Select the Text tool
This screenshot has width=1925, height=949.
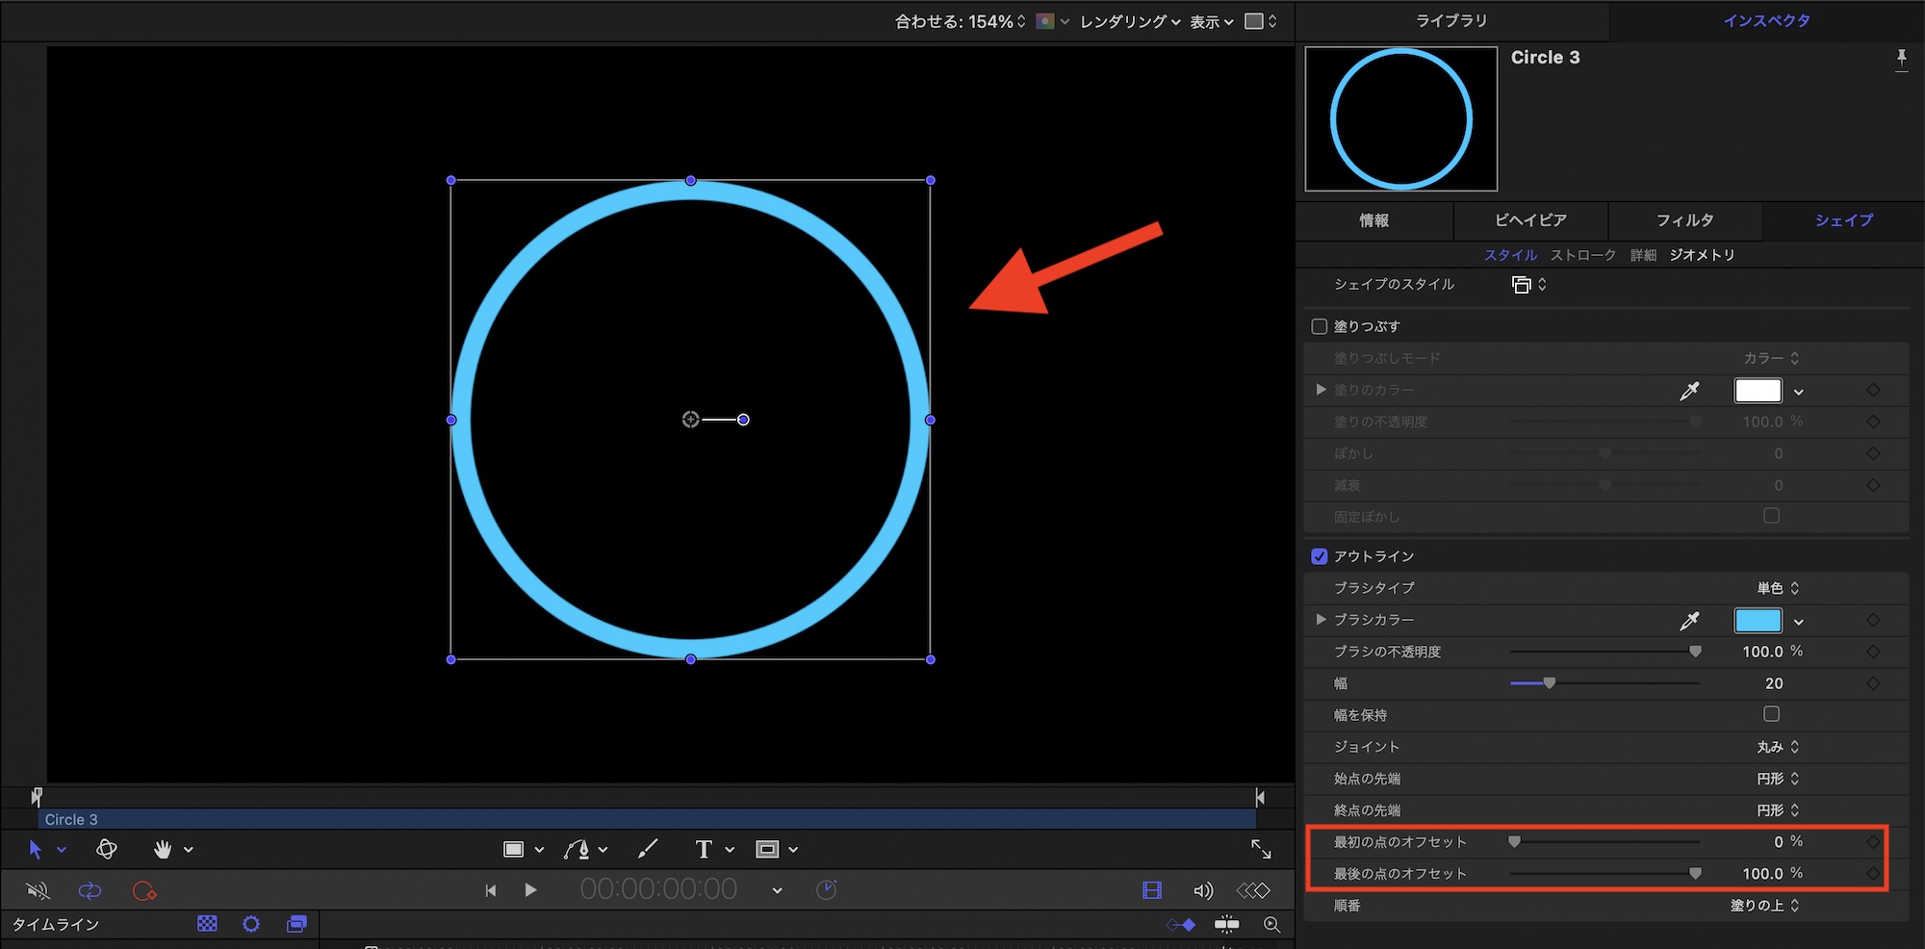704,849
